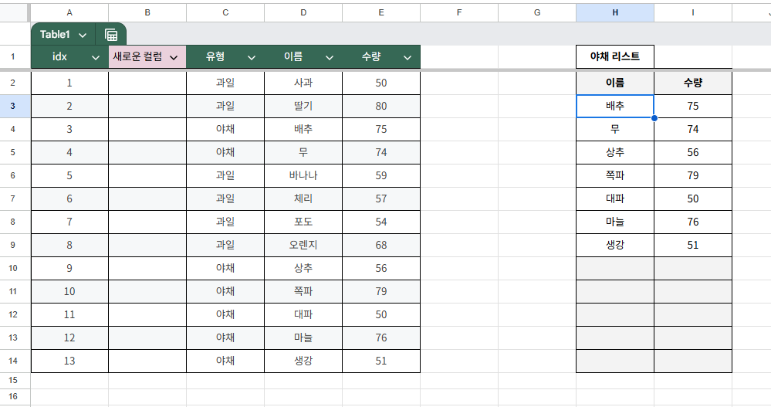Select the empty gray cell H10

[x=615, y=268]
